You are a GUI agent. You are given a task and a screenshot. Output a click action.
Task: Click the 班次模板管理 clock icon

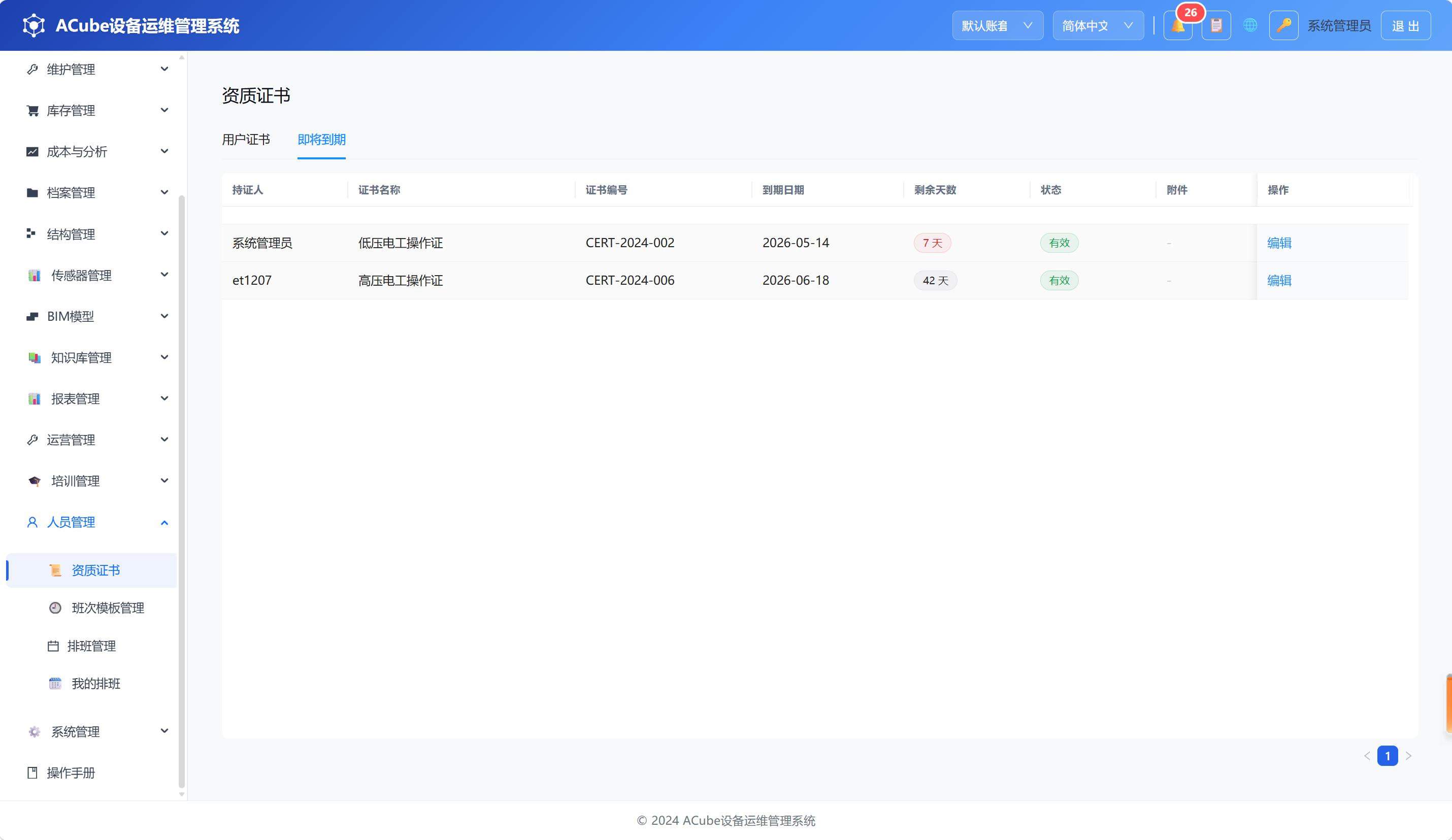[x=55, y=608]
